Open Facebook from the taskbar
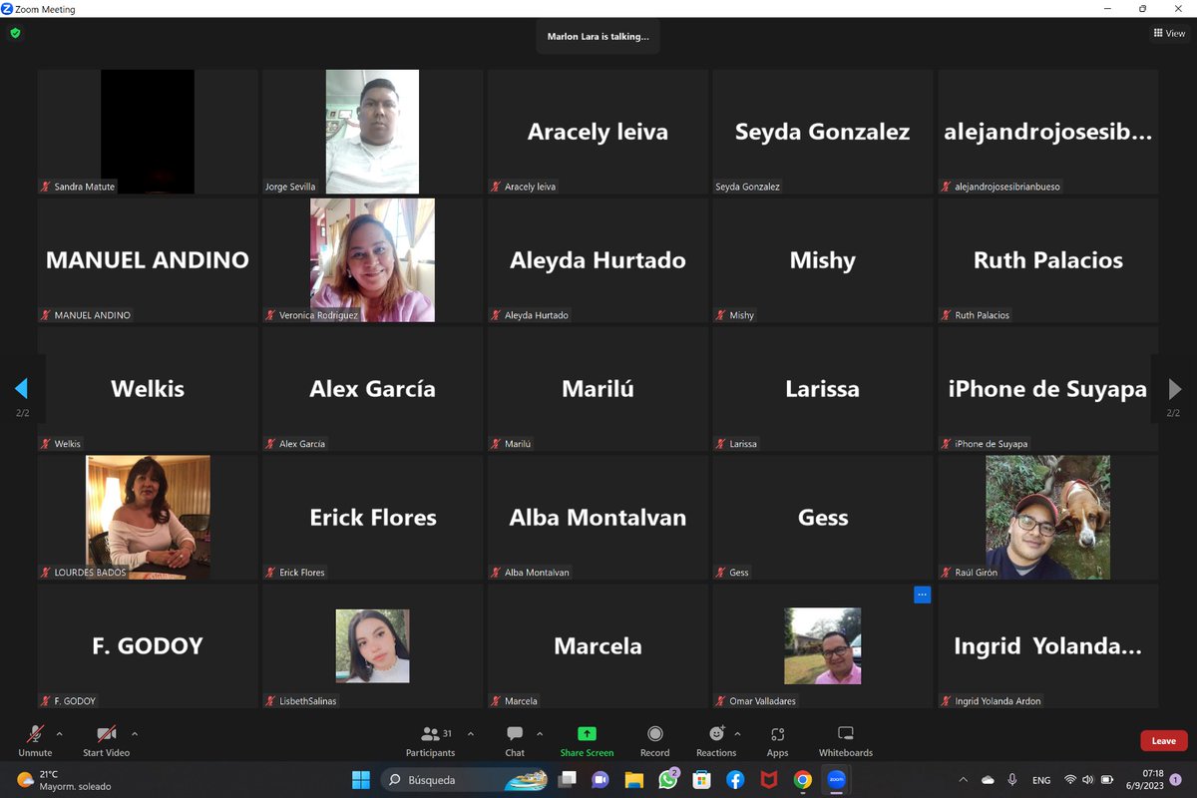The width and height of the screenshot is (1197, 798). coord(735,780)
